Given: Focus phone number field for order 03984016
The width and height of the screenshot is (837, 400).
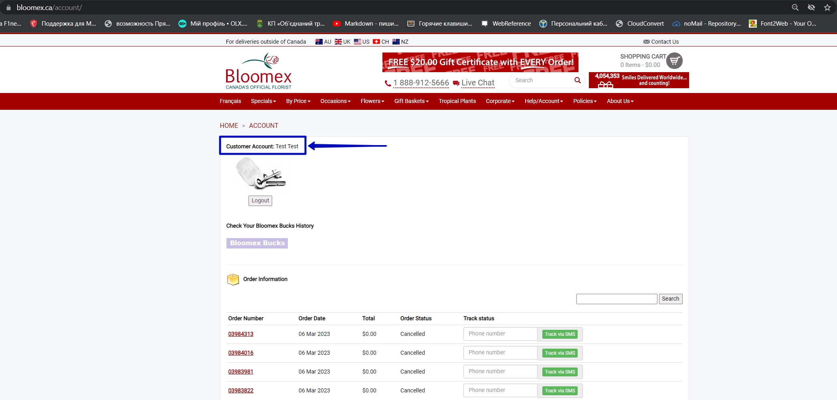Looking at the screenshot, I should point(500,353).
